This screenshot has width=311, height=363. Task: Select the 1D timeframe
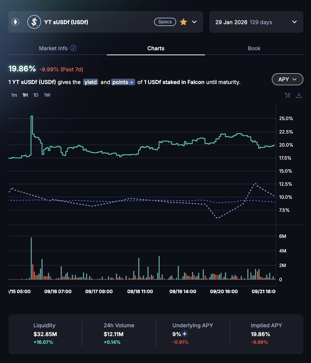36,95
